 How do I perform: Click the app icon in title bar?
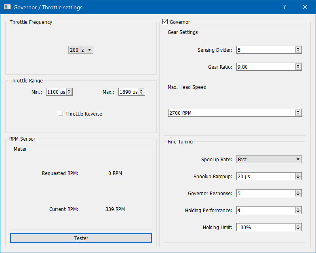[7, 7]
